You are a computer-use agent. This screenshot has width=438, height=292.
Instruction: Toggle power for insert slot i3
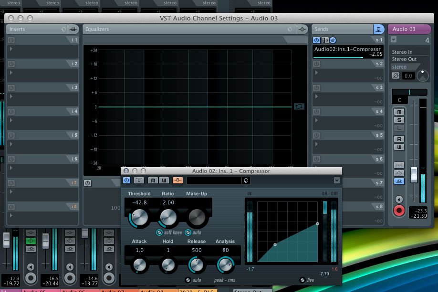11,88
